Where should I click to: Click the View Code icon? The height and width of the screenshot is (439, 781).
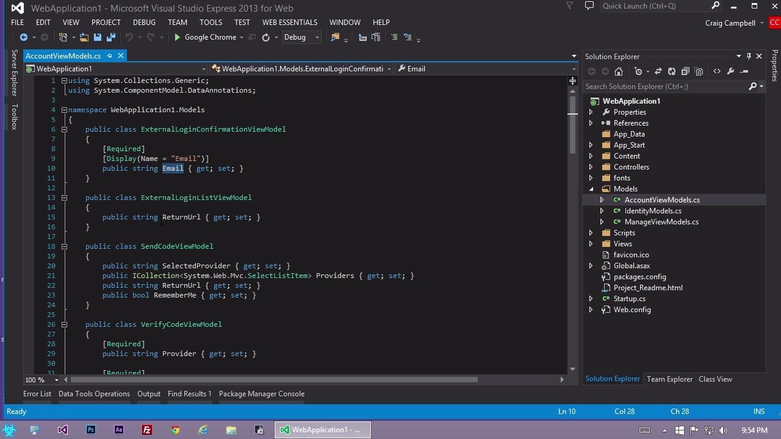click(x=717, y=71)
